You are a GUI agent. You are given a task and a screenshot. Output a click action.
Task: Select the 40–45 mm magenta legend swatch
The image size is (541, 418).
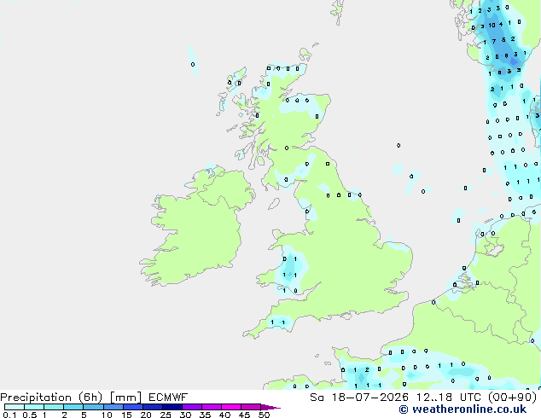click(231, 407)
